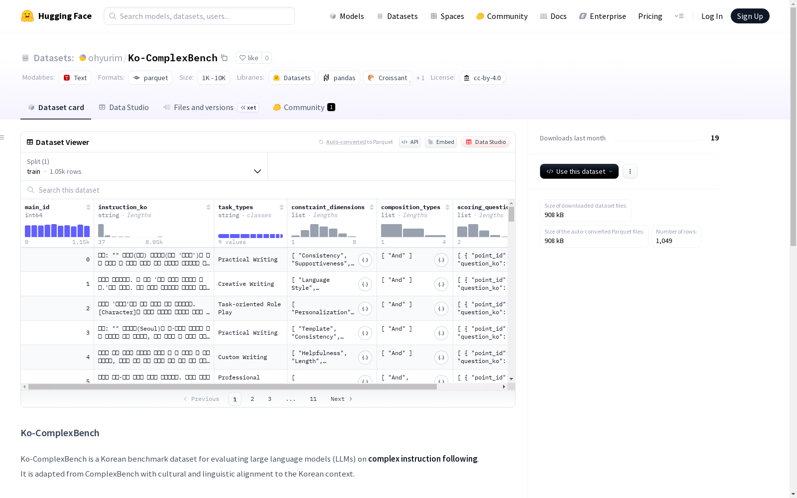Go to the Next page of rows
797x498 pixels.
(x=342, y=399)
